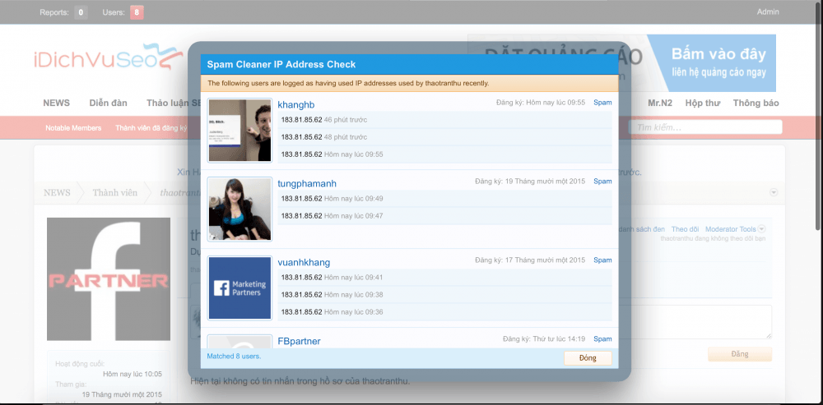Open NEWS navigation tab
The image size is (823, 405).
click(56, 103)
